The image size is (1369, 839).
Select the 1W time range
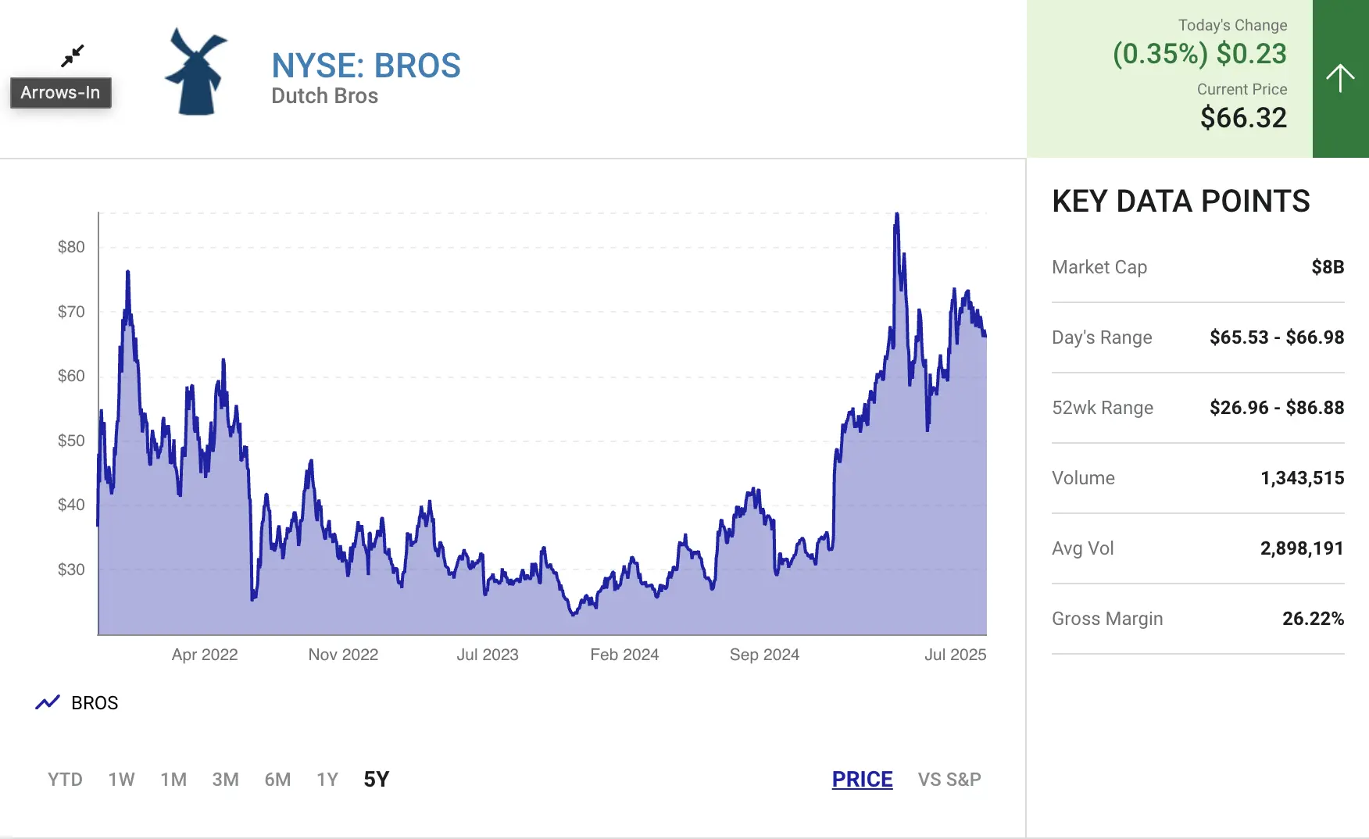coord(121,779)
